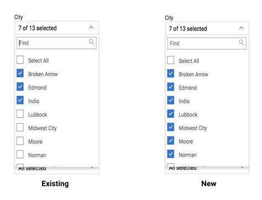This screenshot has height=200, width=262.
Task: Click the search magnifier icon in New panel
Action: [x=242, y=43]
